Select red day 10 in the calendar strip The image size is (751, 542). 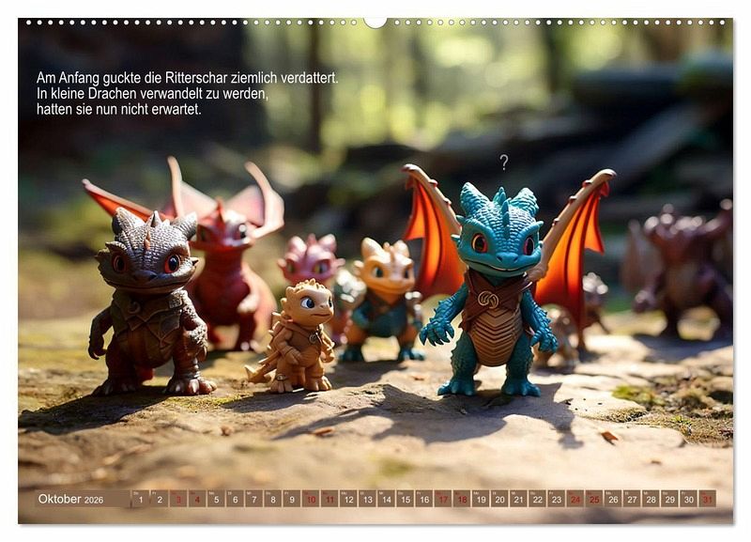311,499
